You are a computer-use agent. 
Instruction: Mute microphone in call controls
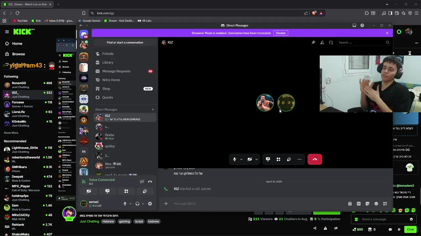tap(235, 159)
